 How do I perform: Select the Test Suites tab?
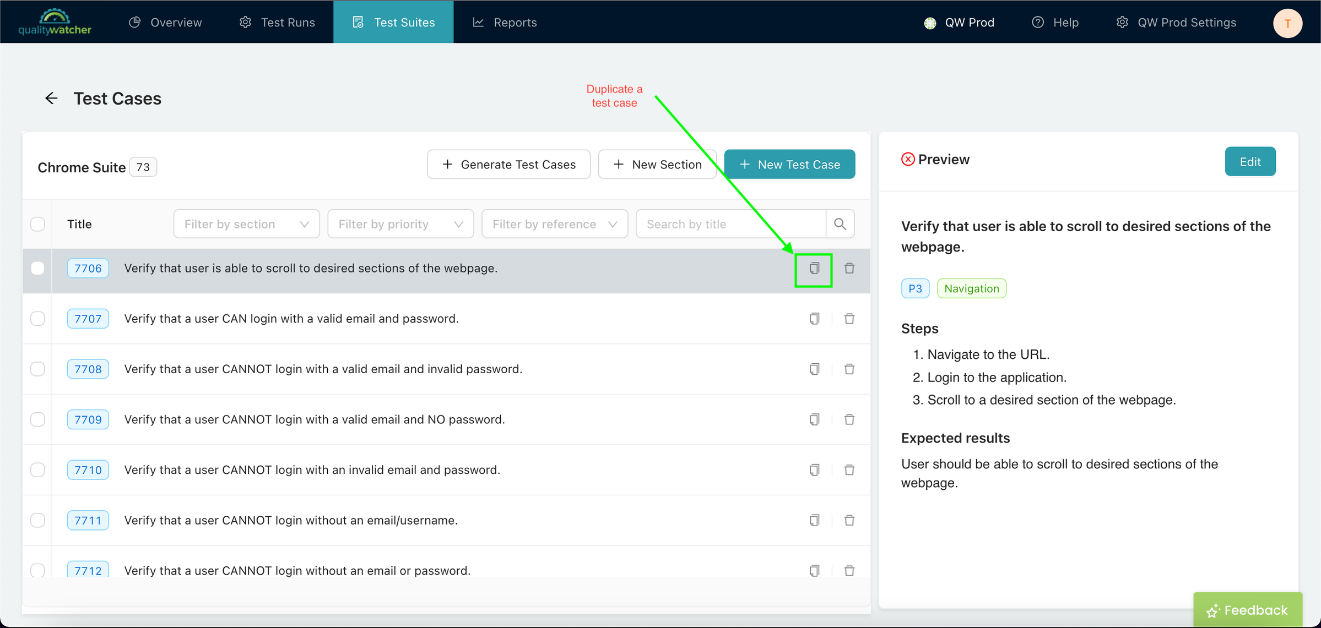393,22
